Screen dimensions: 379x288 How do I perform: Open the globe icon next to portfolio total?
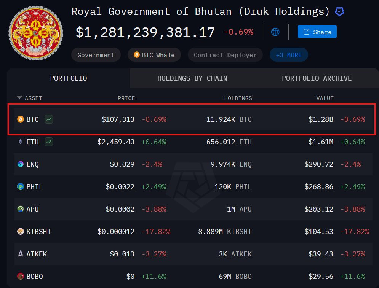point(275,32)
